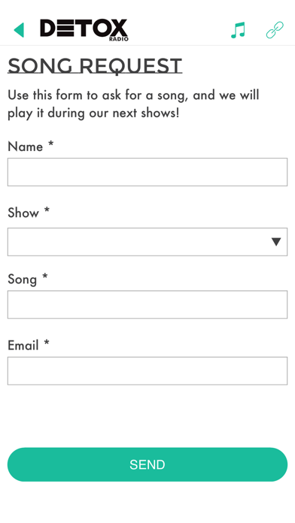This screenshot has height=523, width=295.
Task: Focus the Email text field
Action: [x=147, y=371]
